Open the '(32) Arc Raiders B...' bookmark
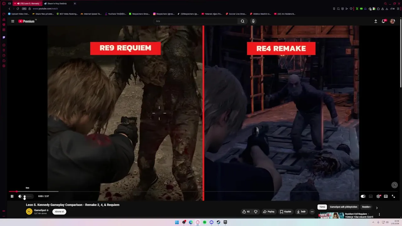The height and width of the screenshot is (226, 402). click(285, 14)
